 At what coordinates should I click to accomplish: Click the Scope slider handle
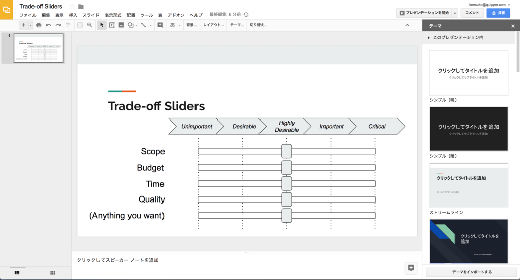[x=287, y=151]
